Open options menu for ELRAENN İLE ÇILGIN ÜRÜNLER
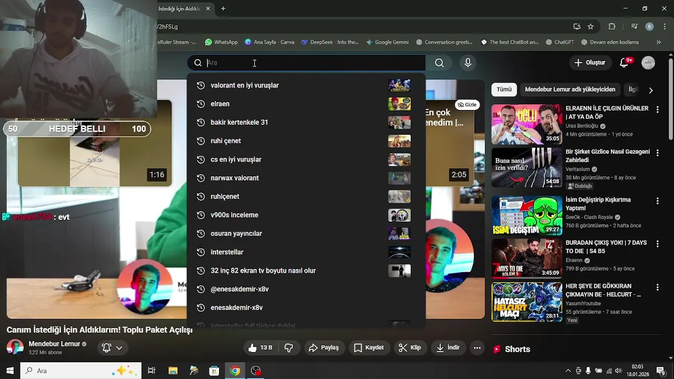The image size is (674, 379). click(657, 109)
